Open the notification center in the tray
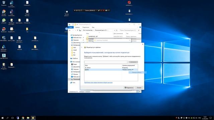 [x=211, y=118]
